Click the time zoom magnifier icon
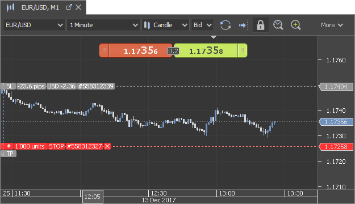Screen dimensions: 355x204 click(278, 25)
